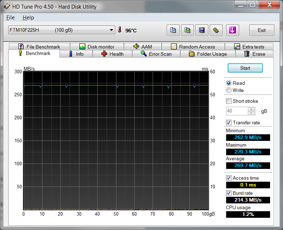
Task: Disable the Access time checkbox
Action: tap(229, 178)
